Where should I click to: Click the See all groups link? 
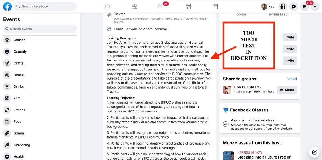pos(291,79)
